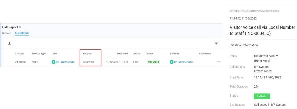Click the 11/05/2022 11:14:42 date cell

pos(117,62)
